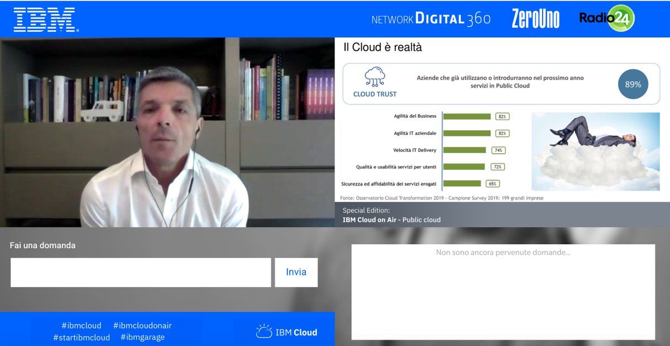Click 'Qualità e usabilità servizi per utenti' label
The height and width of the screenshot is (346, 670).
tap(396, 167)
